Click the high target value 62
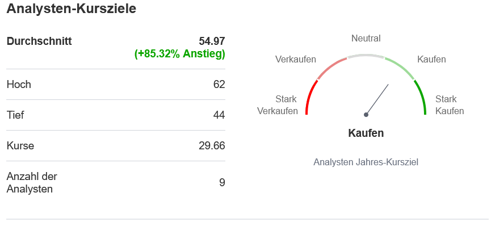 219,84
